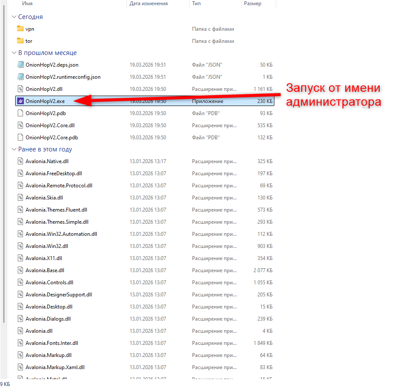Click the Avalonia.Themes.Fluent.dll file icon
Image resolution: width=394 pixels, height=389 pixels.
click(20, 210)
